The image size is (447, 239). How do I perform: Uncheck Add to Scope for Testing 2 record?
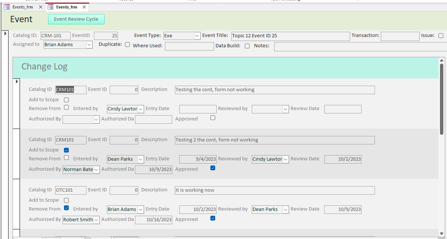[66, 150]
